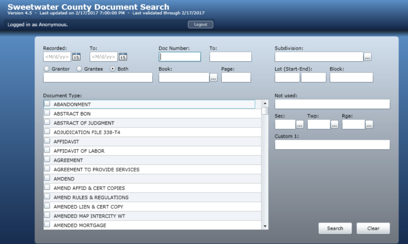Open the Rge lookup ellipsis button
Screen dimensions: 408x244
tap(369, 124)
